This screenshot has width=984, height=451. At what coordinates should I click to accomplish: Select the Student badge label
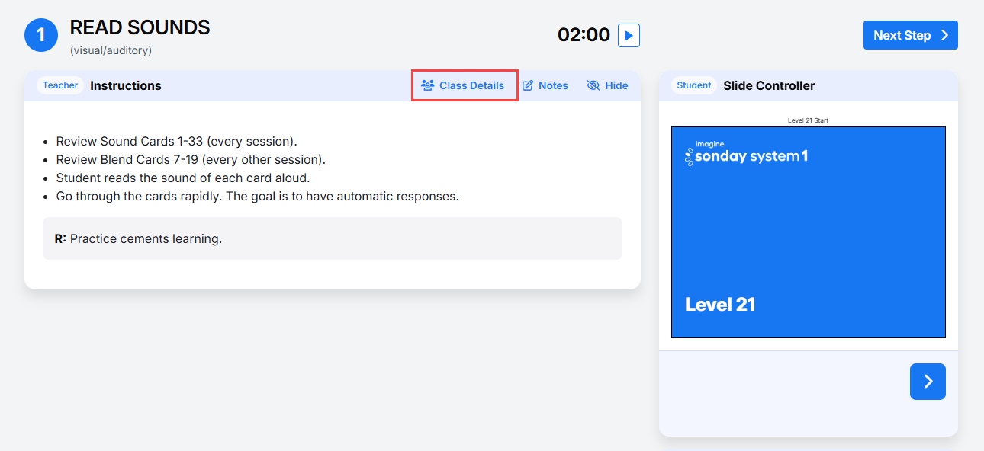click(694, 85)
